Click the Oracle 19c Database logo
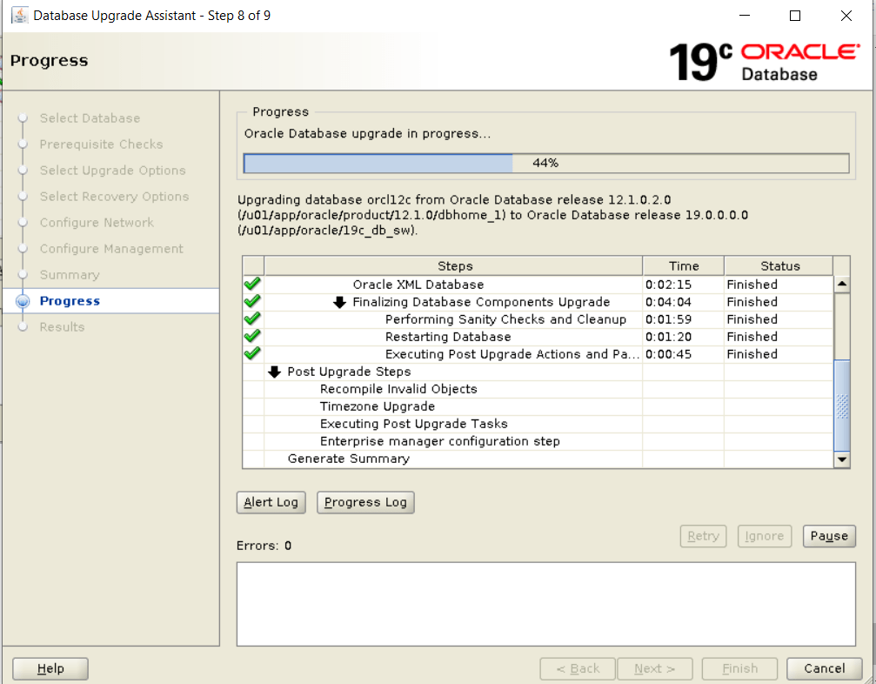This screenshot has height=684, width=876. point(763,61)
